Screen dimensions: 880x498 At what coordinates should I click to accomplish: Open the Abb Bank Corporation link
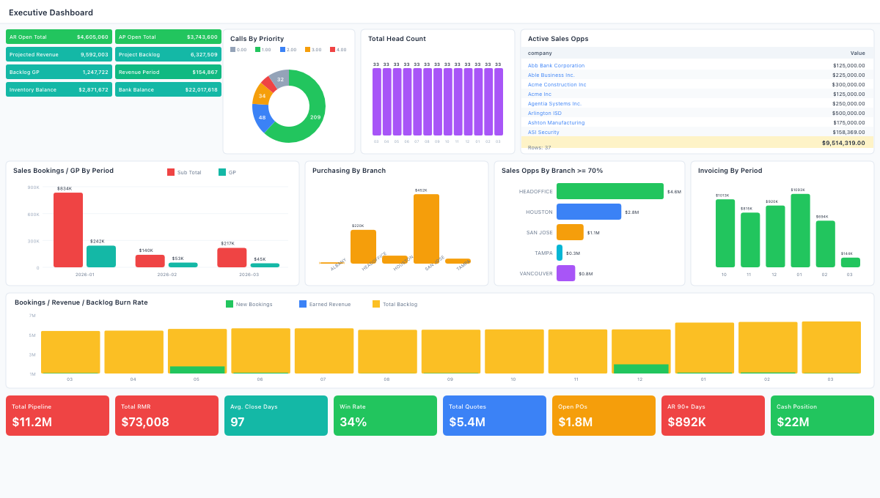[x=556, y=65]
